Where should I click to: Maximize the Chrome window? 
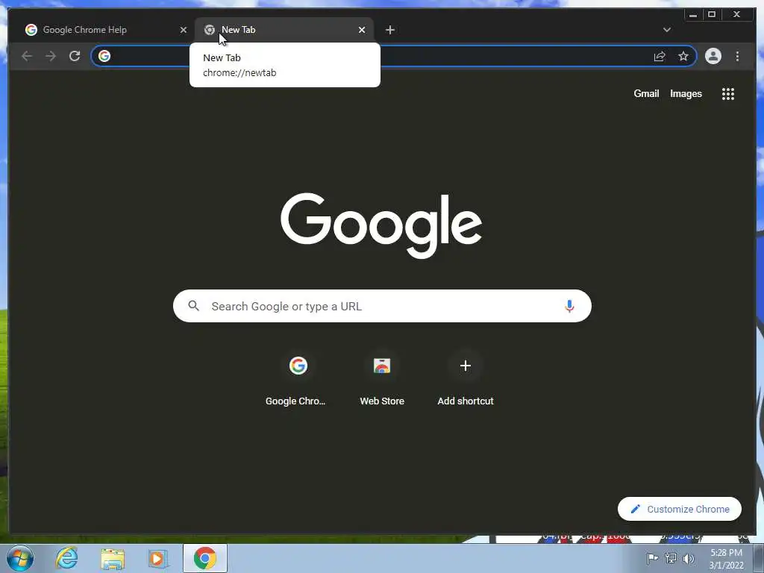[x=712, y=15]
